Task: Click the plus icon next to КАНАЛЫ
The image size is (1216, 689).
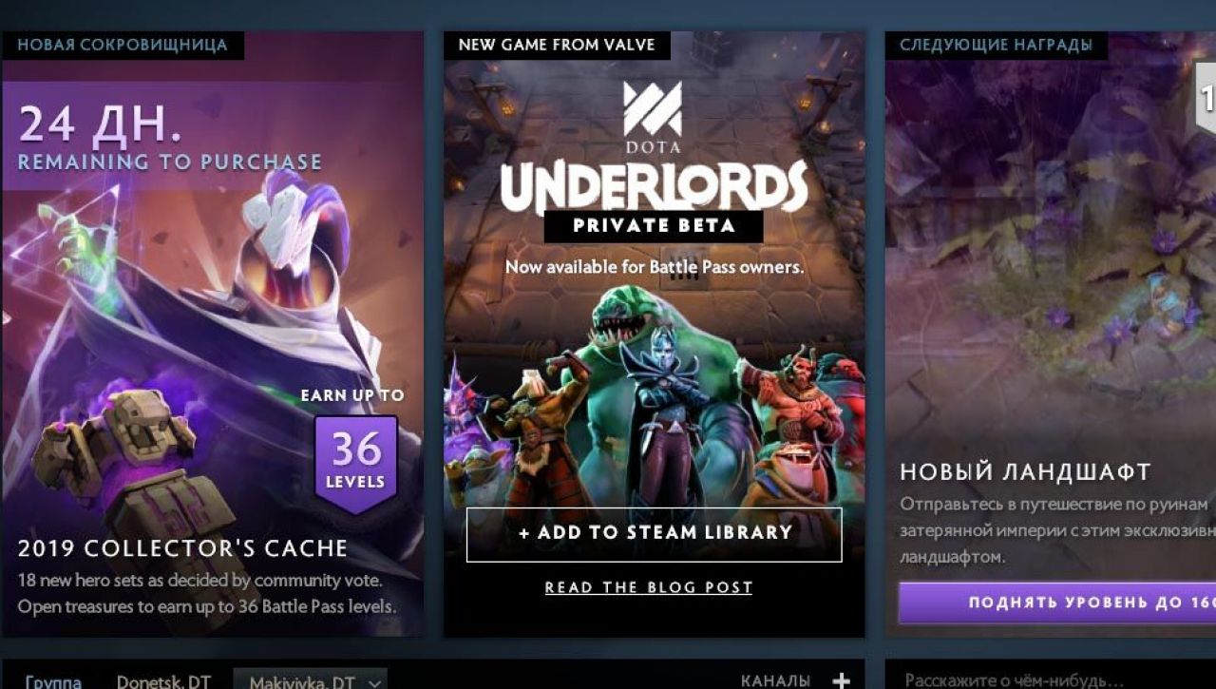Action: pyautogui.click(x=841, y=680)
